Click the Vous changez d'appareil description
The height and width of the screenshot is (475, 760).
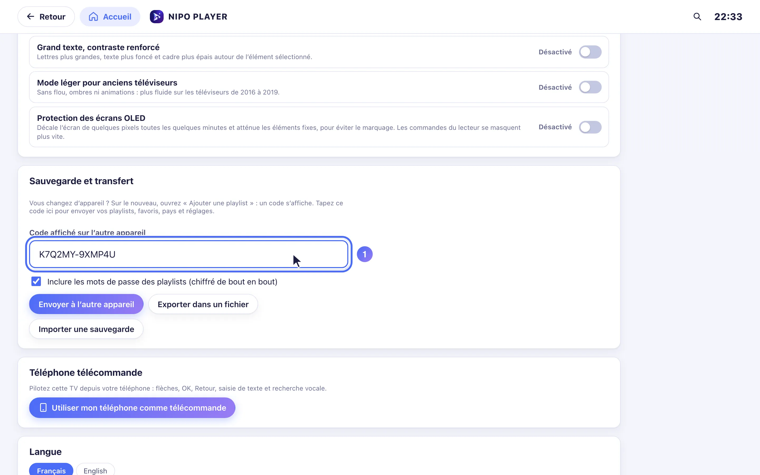click(186, 207)
